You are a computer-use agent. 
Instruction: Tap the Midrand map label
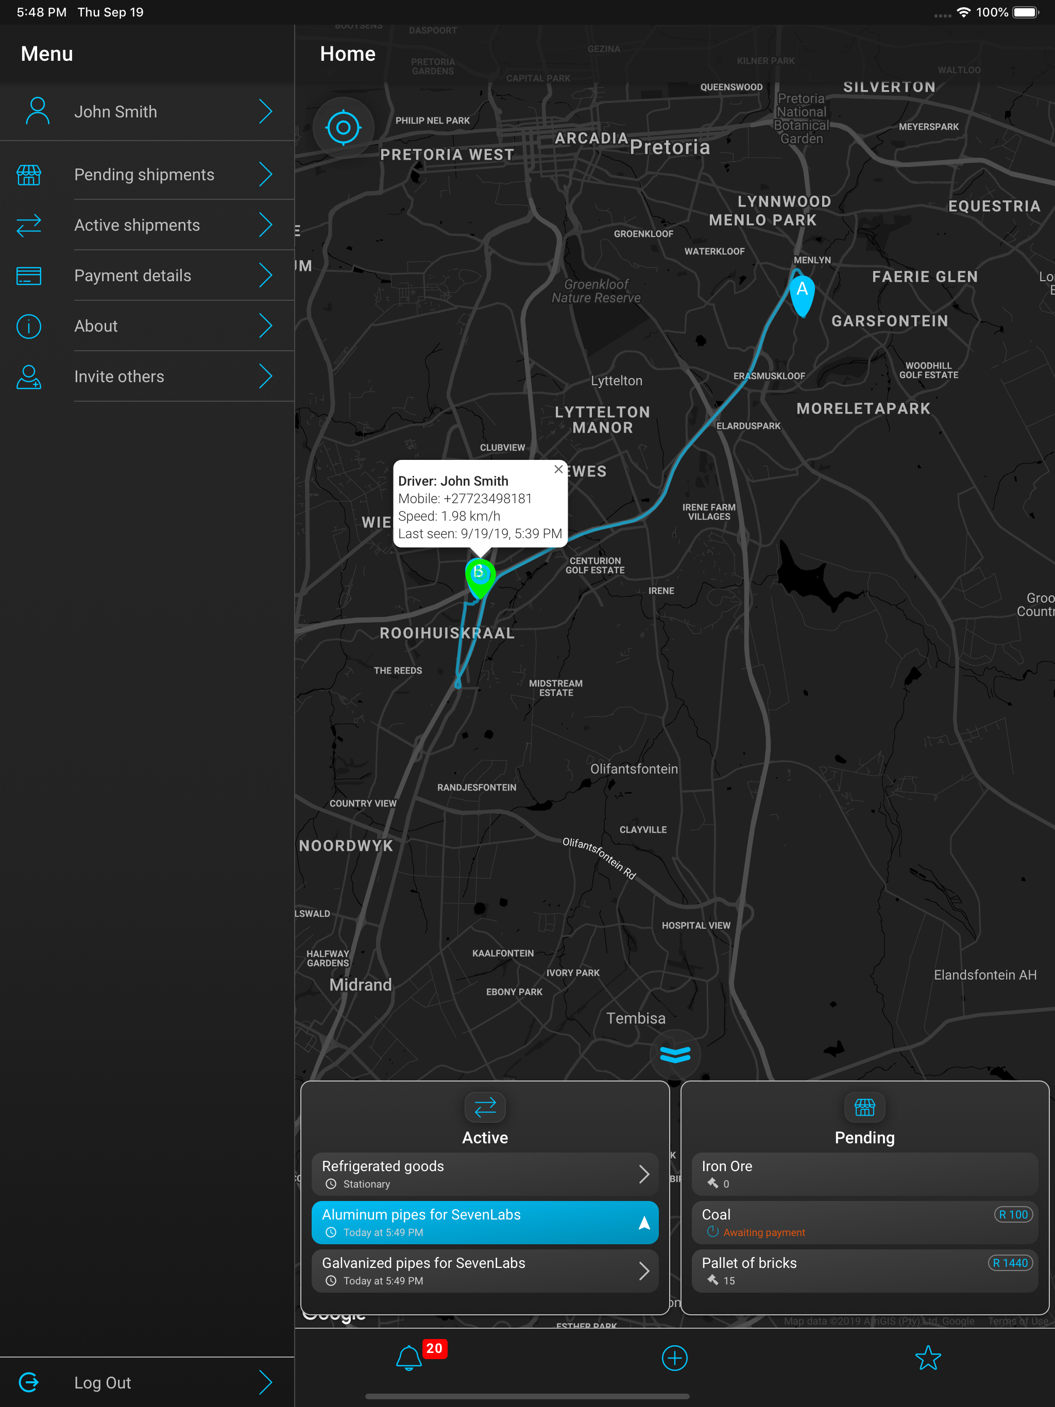pos(360,985)
